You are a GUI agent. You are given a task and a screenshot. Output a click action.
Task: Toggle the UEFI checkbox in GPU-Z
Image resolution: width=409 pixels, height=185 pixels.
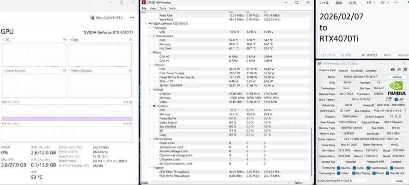396,99
